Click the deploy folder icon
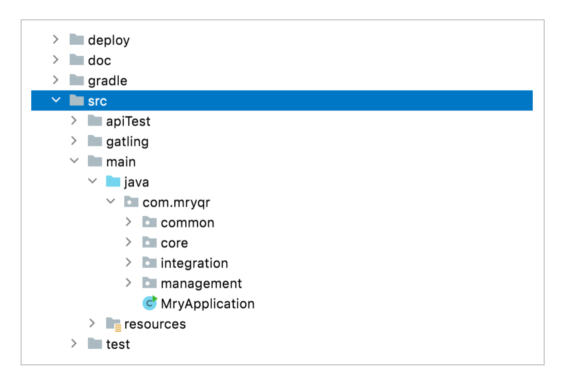 coord(76,40)
